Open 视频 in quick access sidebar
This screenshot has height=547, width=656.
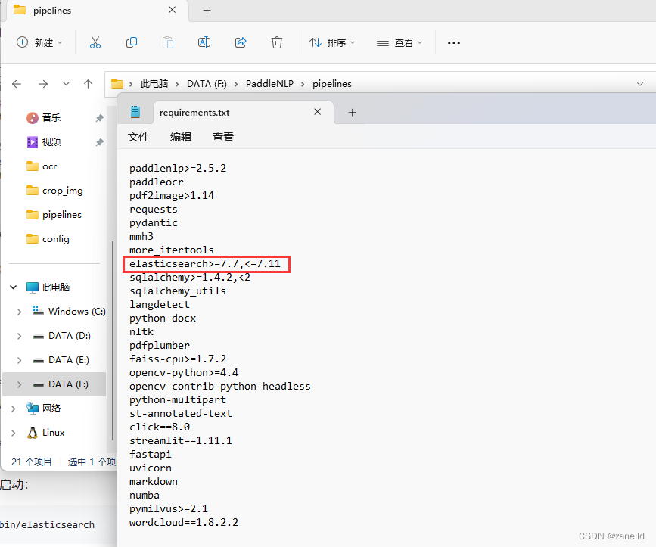[x=51, y=142]
